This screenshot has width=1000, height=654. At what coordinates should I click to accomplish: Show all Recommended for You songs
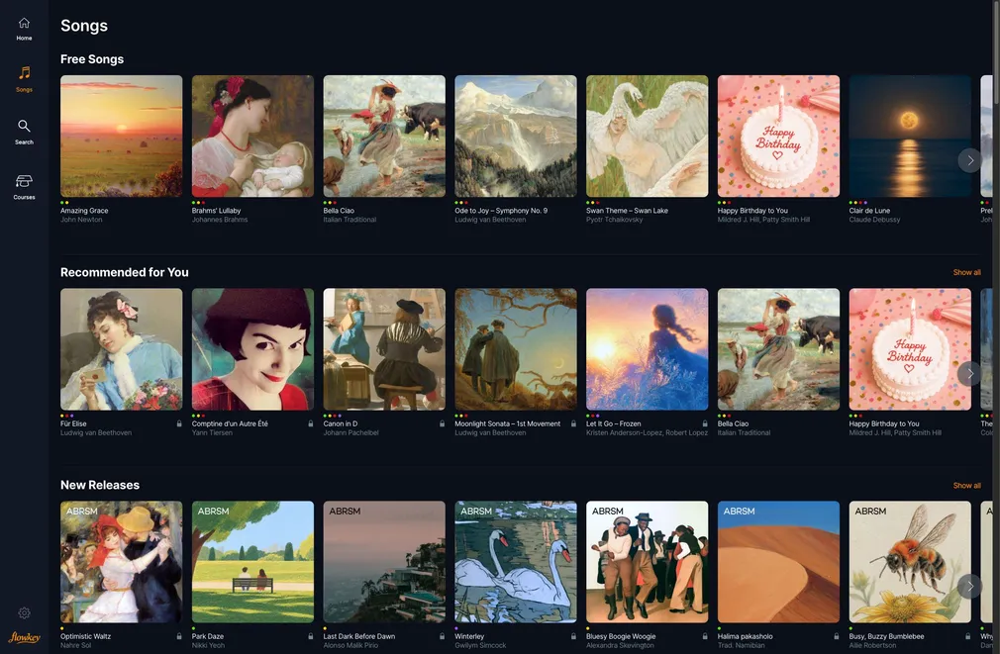click(967, 272)
